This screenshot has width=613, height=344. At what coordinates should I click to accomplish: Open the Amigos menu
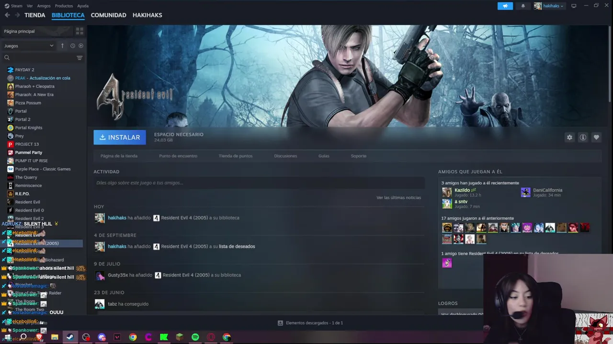[44, 6]
